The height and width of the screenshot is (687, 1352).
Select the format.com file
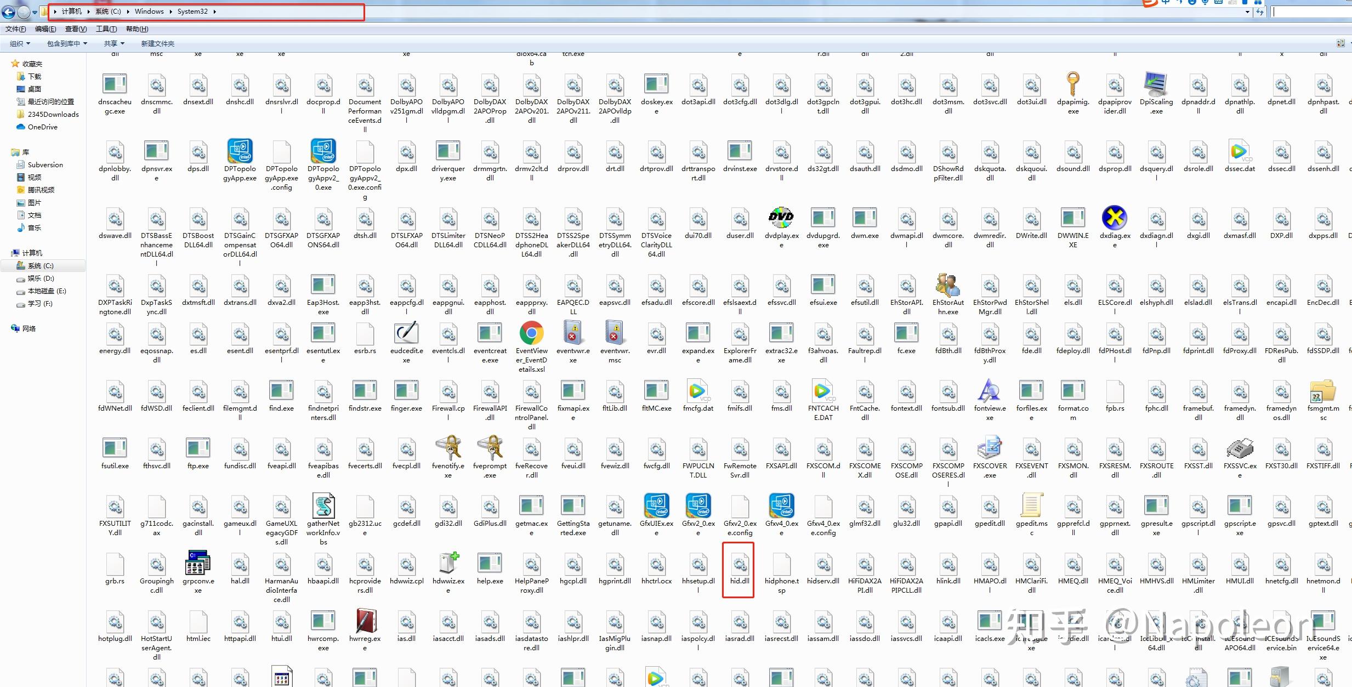[1073, 400]
